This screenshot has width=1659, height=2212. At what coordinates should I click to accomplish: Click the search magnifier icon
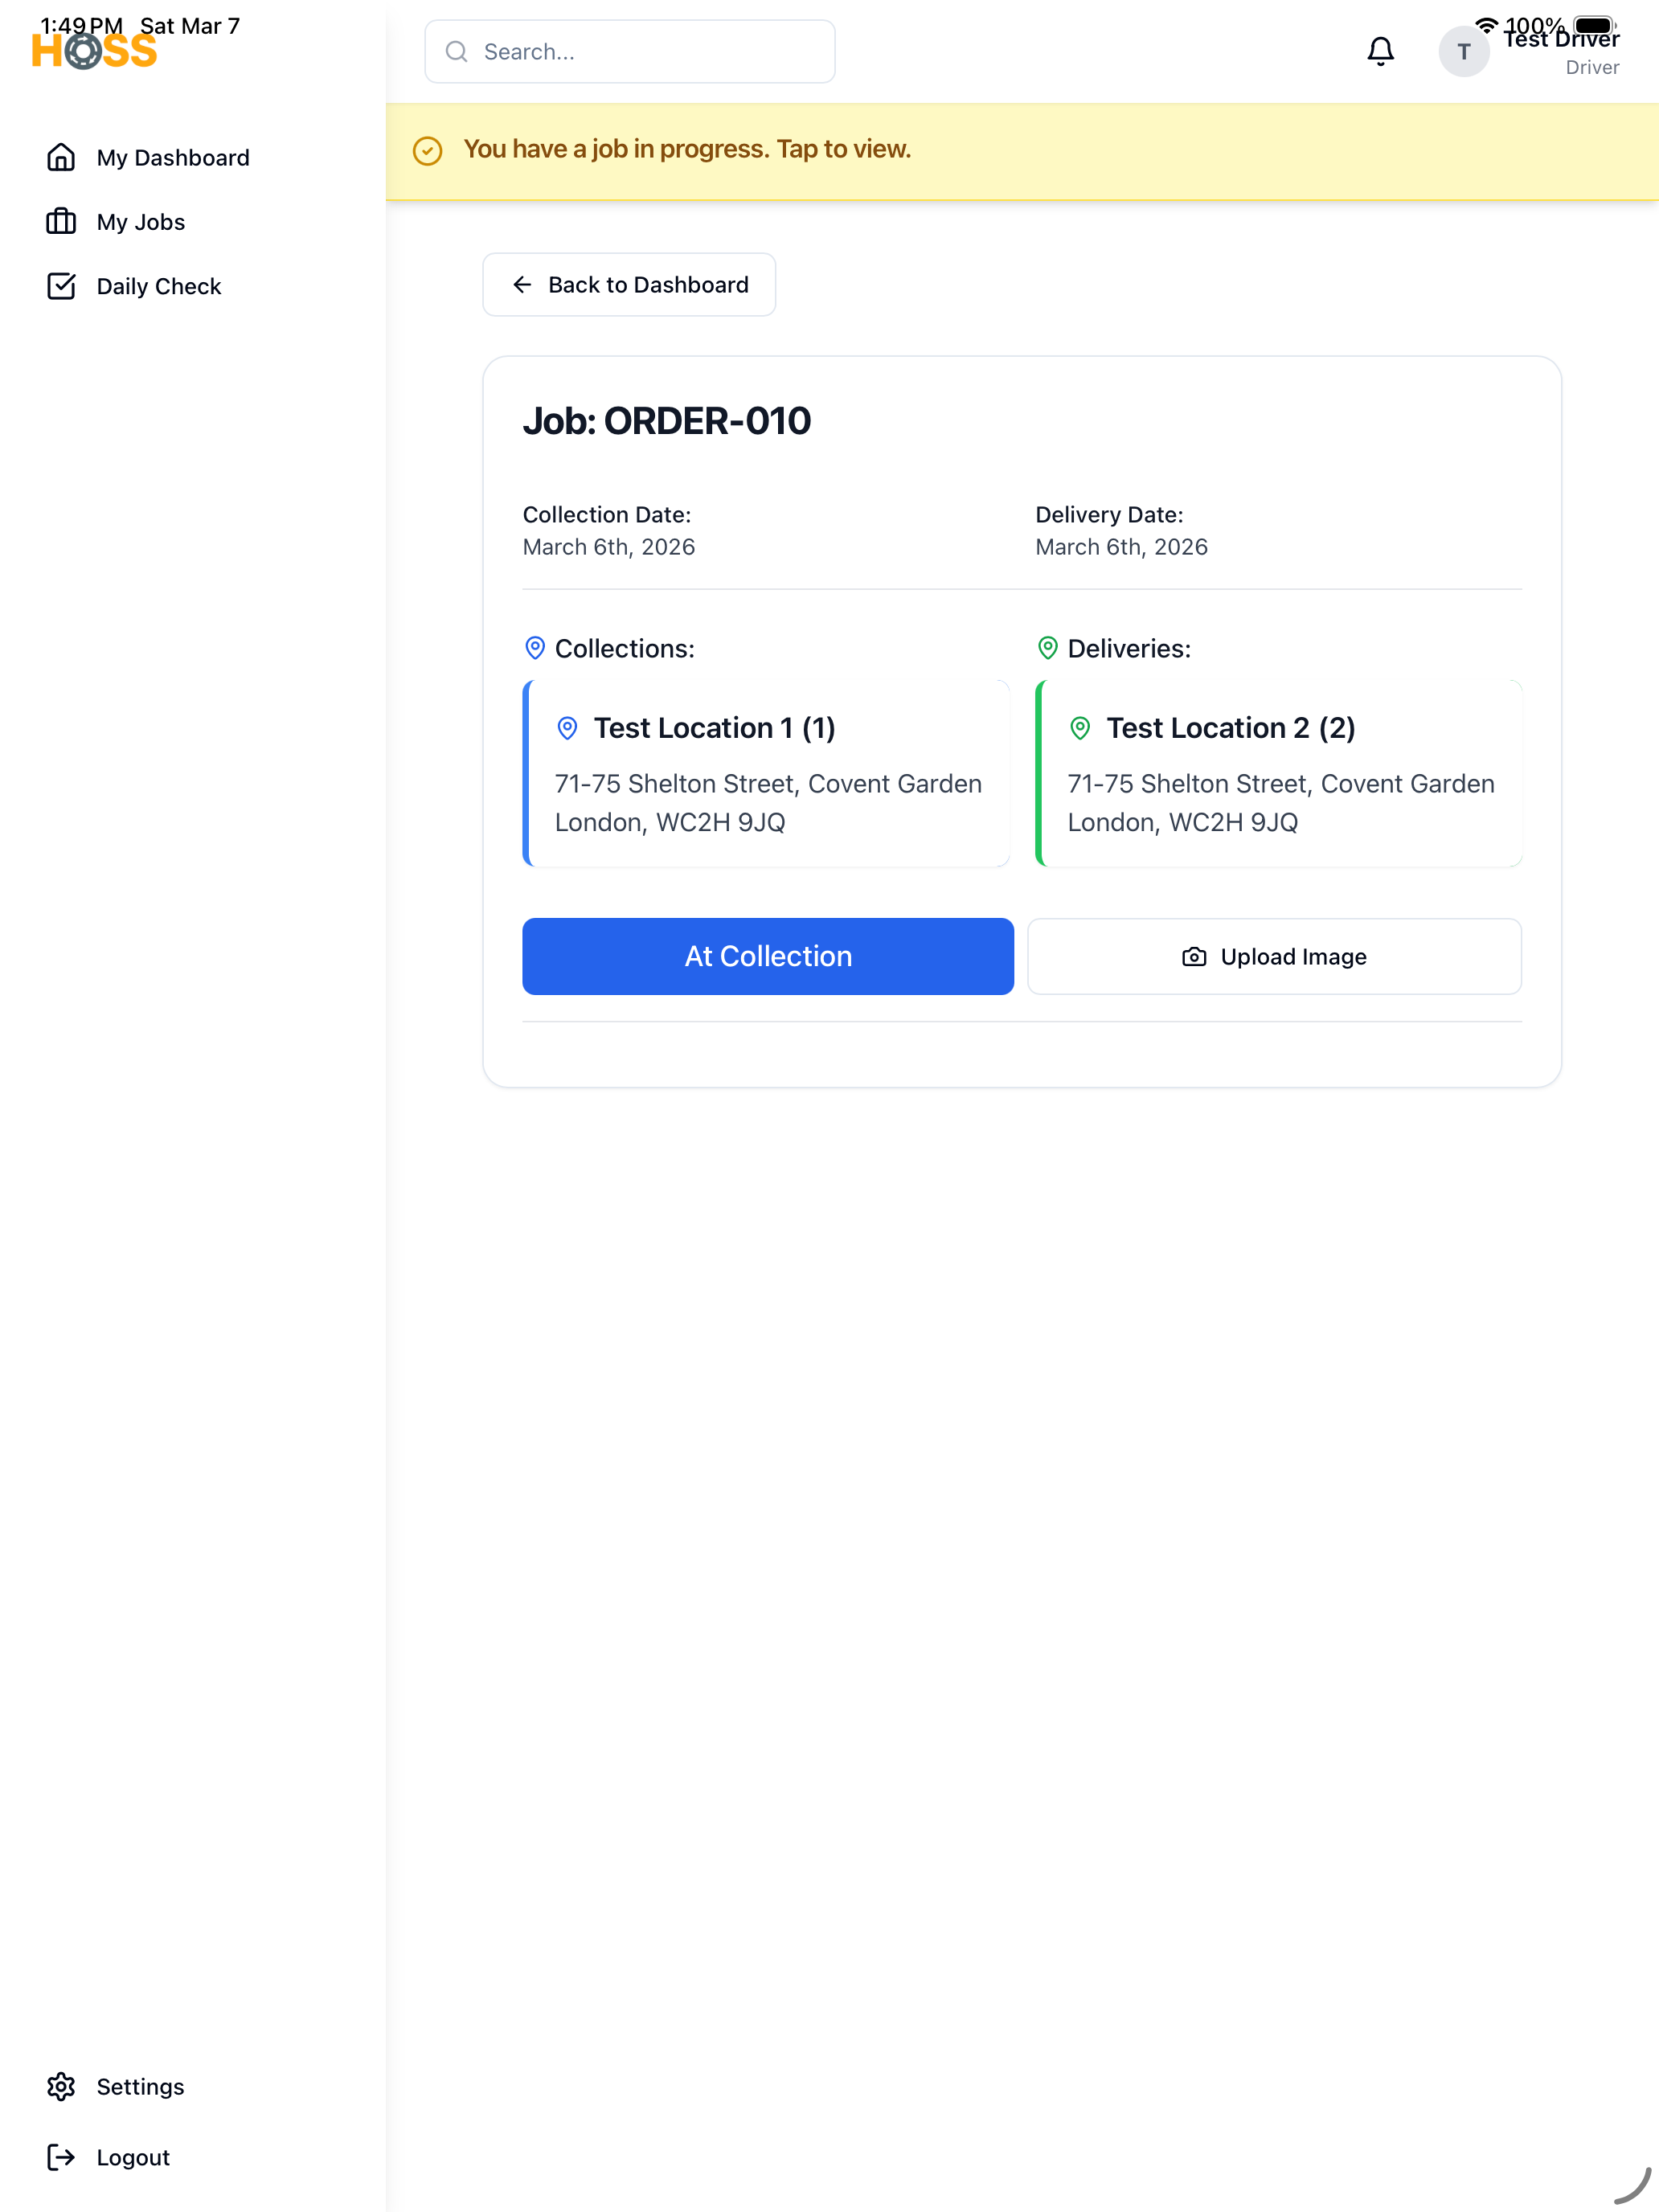coord(457,51)
